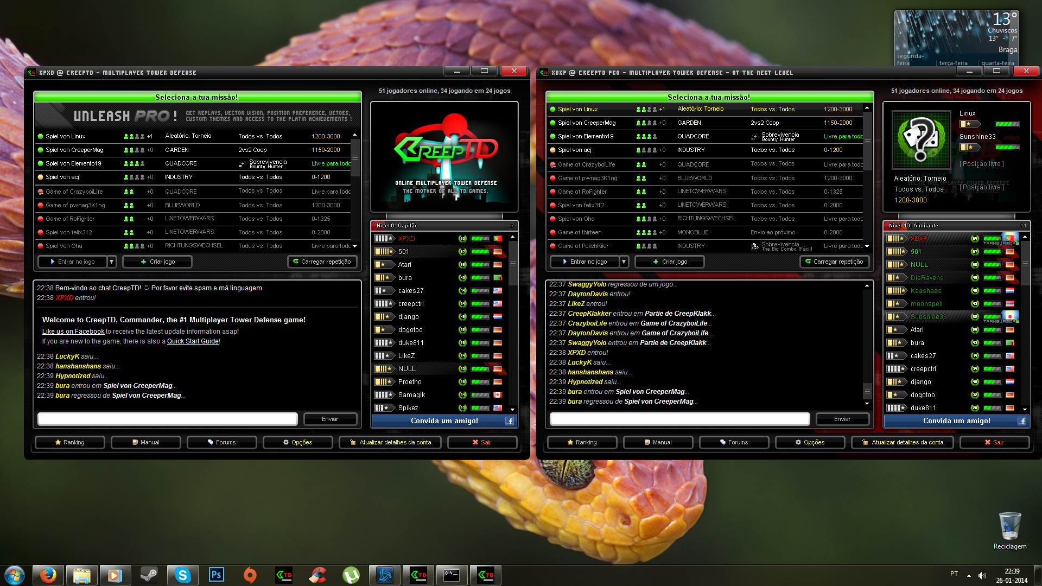Show hidden tray icons arrow in taskbar
The width and height of the screenshot is (1042, 586).
pyautogui.click(x=969, y=576)
